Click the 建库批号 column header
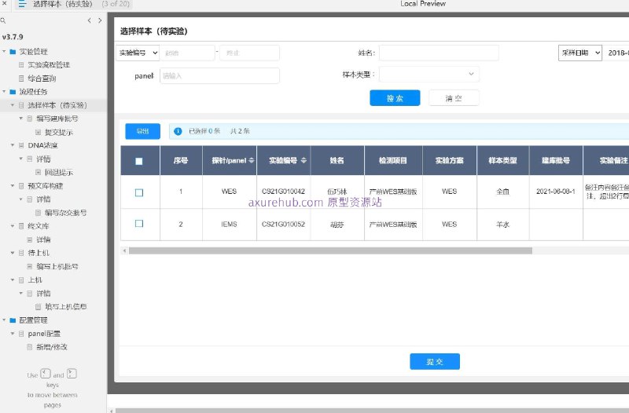The width and height of the screenshot is (629, 413). click(556, 160)
